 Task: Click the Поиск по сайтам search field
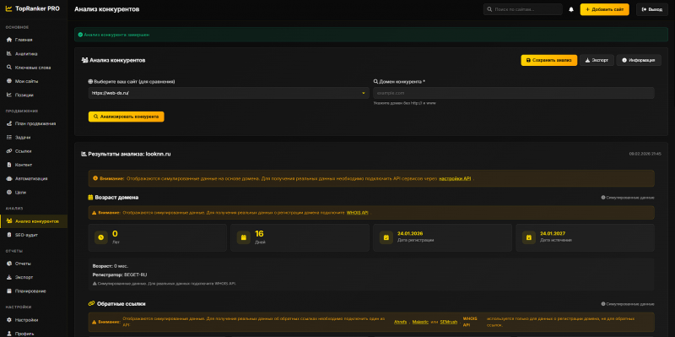522,9
